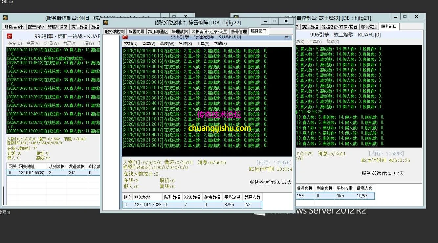438x243 pixels.
Task: Open 账号管理 tab in the 故土烽歌 window
Action: pyautogui.click(x=369, y=27)
